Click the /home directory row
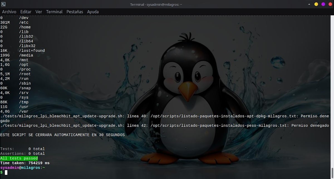334x179 pixels. [x=16, y=27]
